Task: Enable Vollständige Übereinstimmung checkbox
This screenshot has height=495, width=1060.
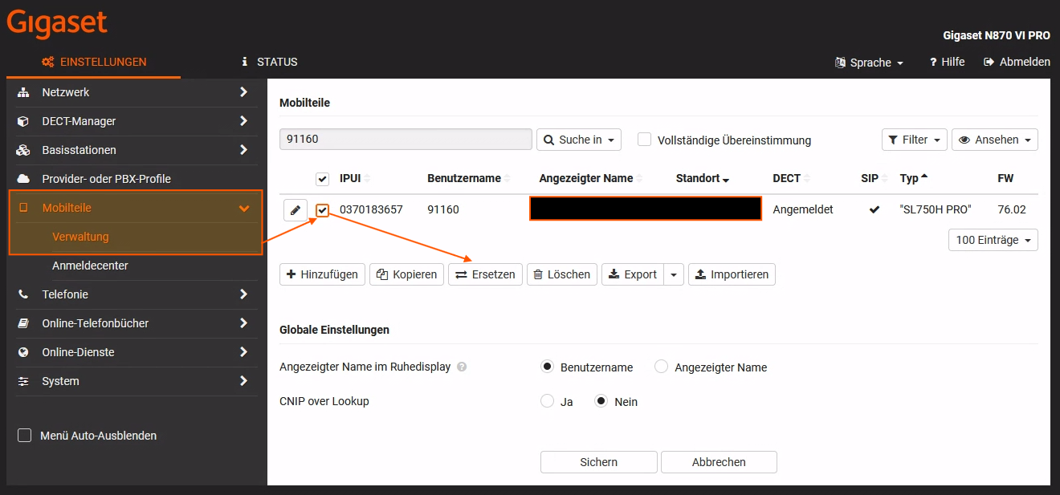Action: 644,140
